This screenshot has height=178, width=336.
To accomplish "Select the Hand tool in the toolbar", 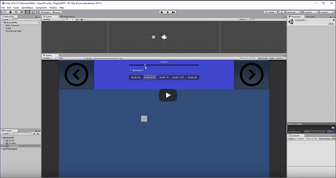I will 5,12.
